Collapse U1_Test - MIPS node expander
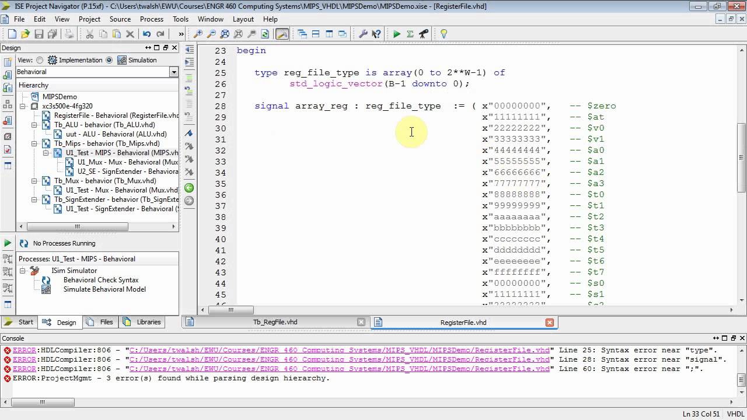 click(46, 153)
